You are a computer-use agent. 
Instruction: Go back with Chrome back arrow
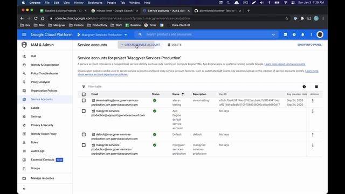point(22,18)
